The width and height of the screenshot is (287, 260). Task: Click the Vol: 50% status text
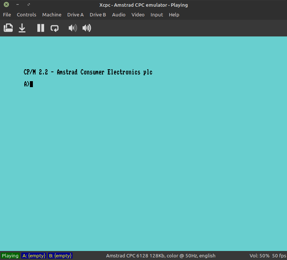(259, 256)
